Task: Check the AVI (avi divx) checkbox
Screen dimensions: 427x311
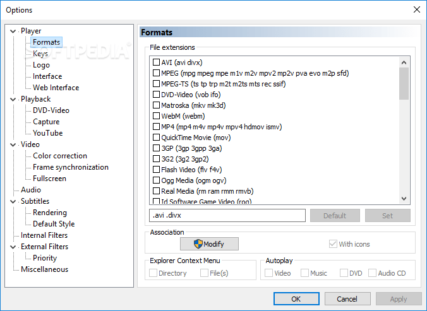Action: click(156, 62)
